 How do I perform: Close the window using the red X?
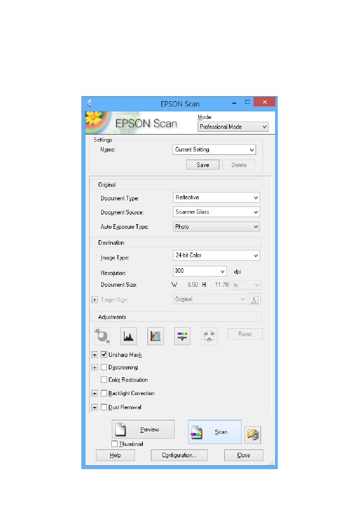click(x=265, y=102)
